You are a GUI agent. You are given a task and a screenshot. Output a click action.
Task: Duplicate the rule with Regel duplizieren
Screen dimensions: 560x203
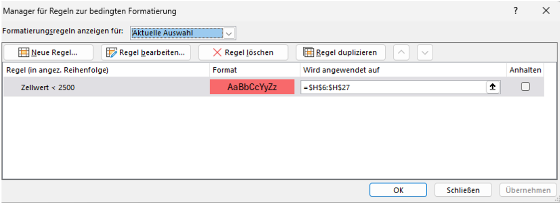[x=341, y=52]
